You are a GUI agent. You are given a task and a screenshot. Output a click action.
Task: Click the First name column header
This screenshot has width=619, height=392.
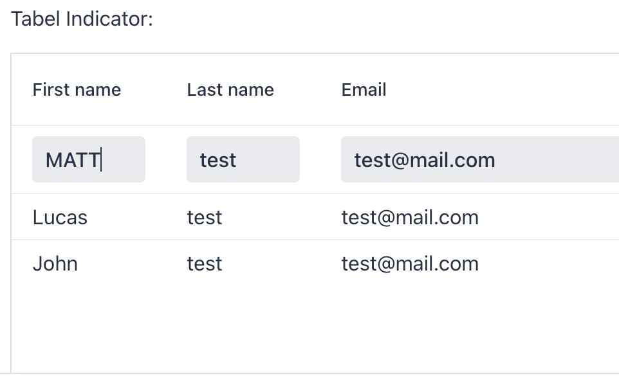[x=77, y=89]
